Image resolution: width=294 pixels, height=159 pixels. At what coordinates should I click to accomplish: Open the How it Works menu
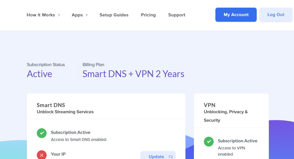click(x=41, y=15)
